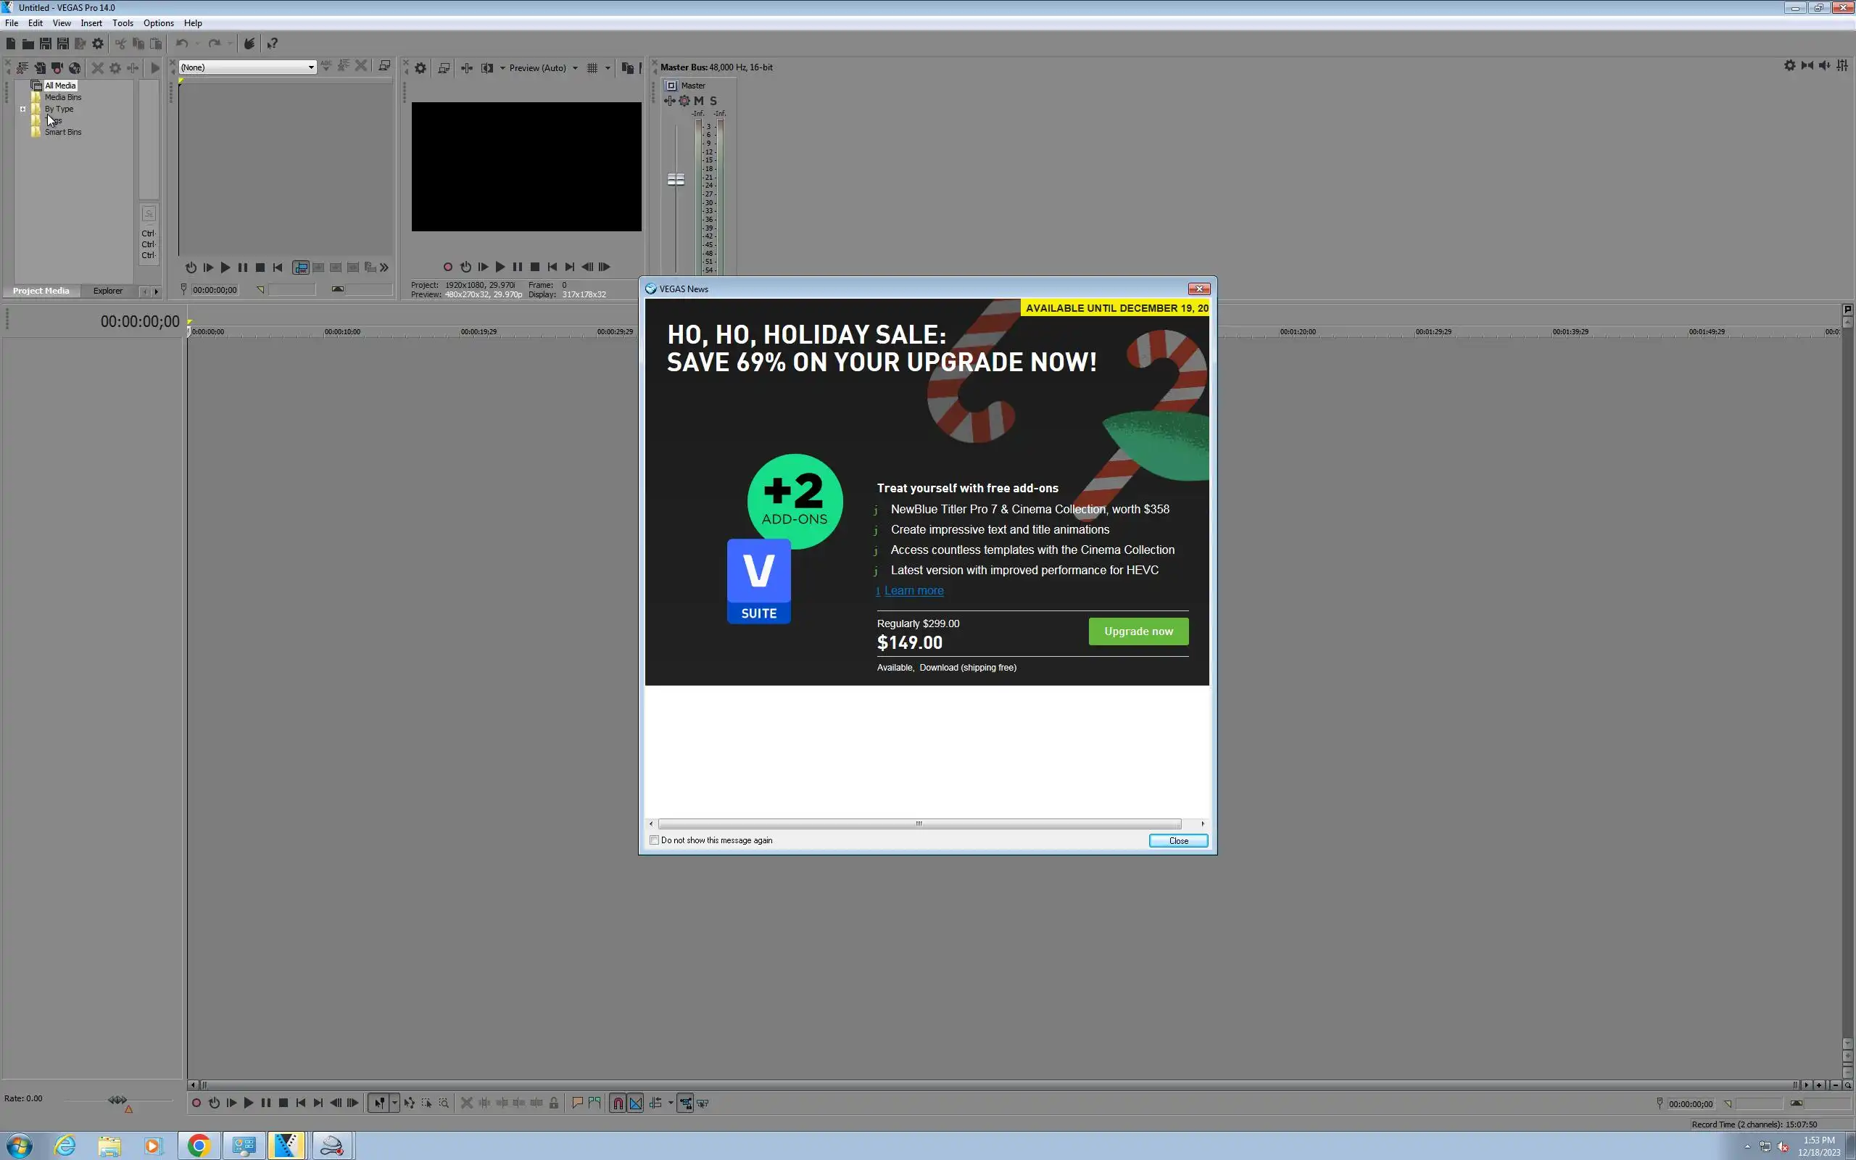Check Do not show this message again
This screenshot has width=1856, height=1160.
(x=654, y=840)
